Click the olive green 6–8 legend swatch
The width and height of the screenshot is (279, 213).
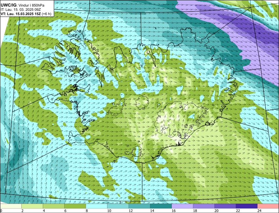coord(75,206)
